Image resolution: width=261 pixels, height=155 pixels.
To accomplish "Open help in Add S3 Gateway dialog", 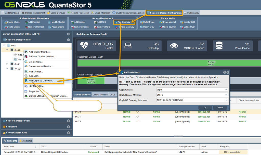I will click(225, 72).
